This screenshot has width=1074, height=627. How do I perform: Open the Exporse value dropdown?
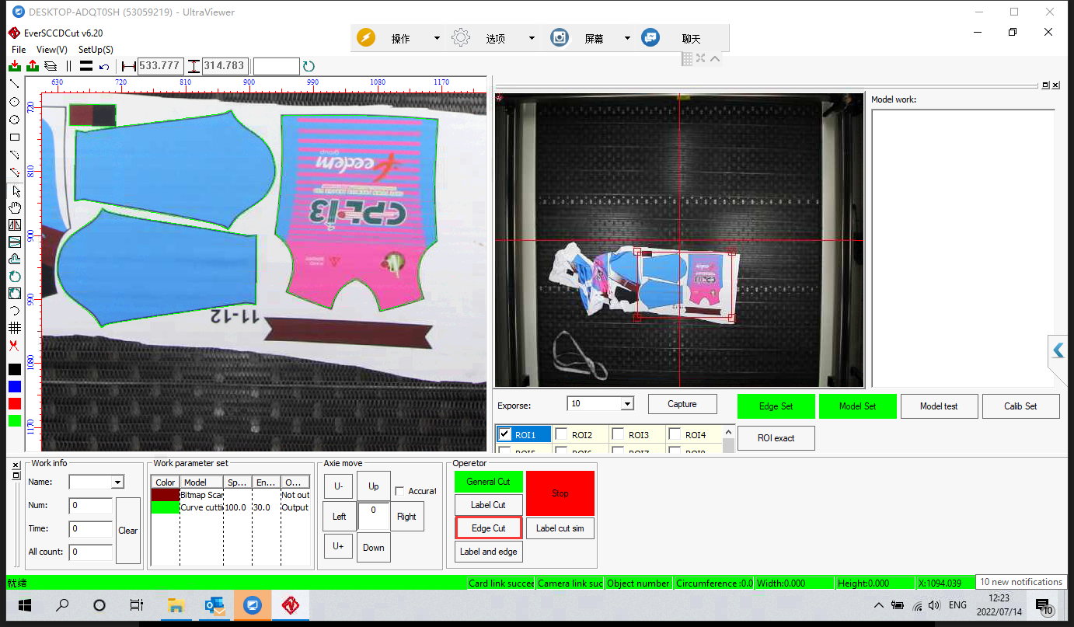point(627,404)
